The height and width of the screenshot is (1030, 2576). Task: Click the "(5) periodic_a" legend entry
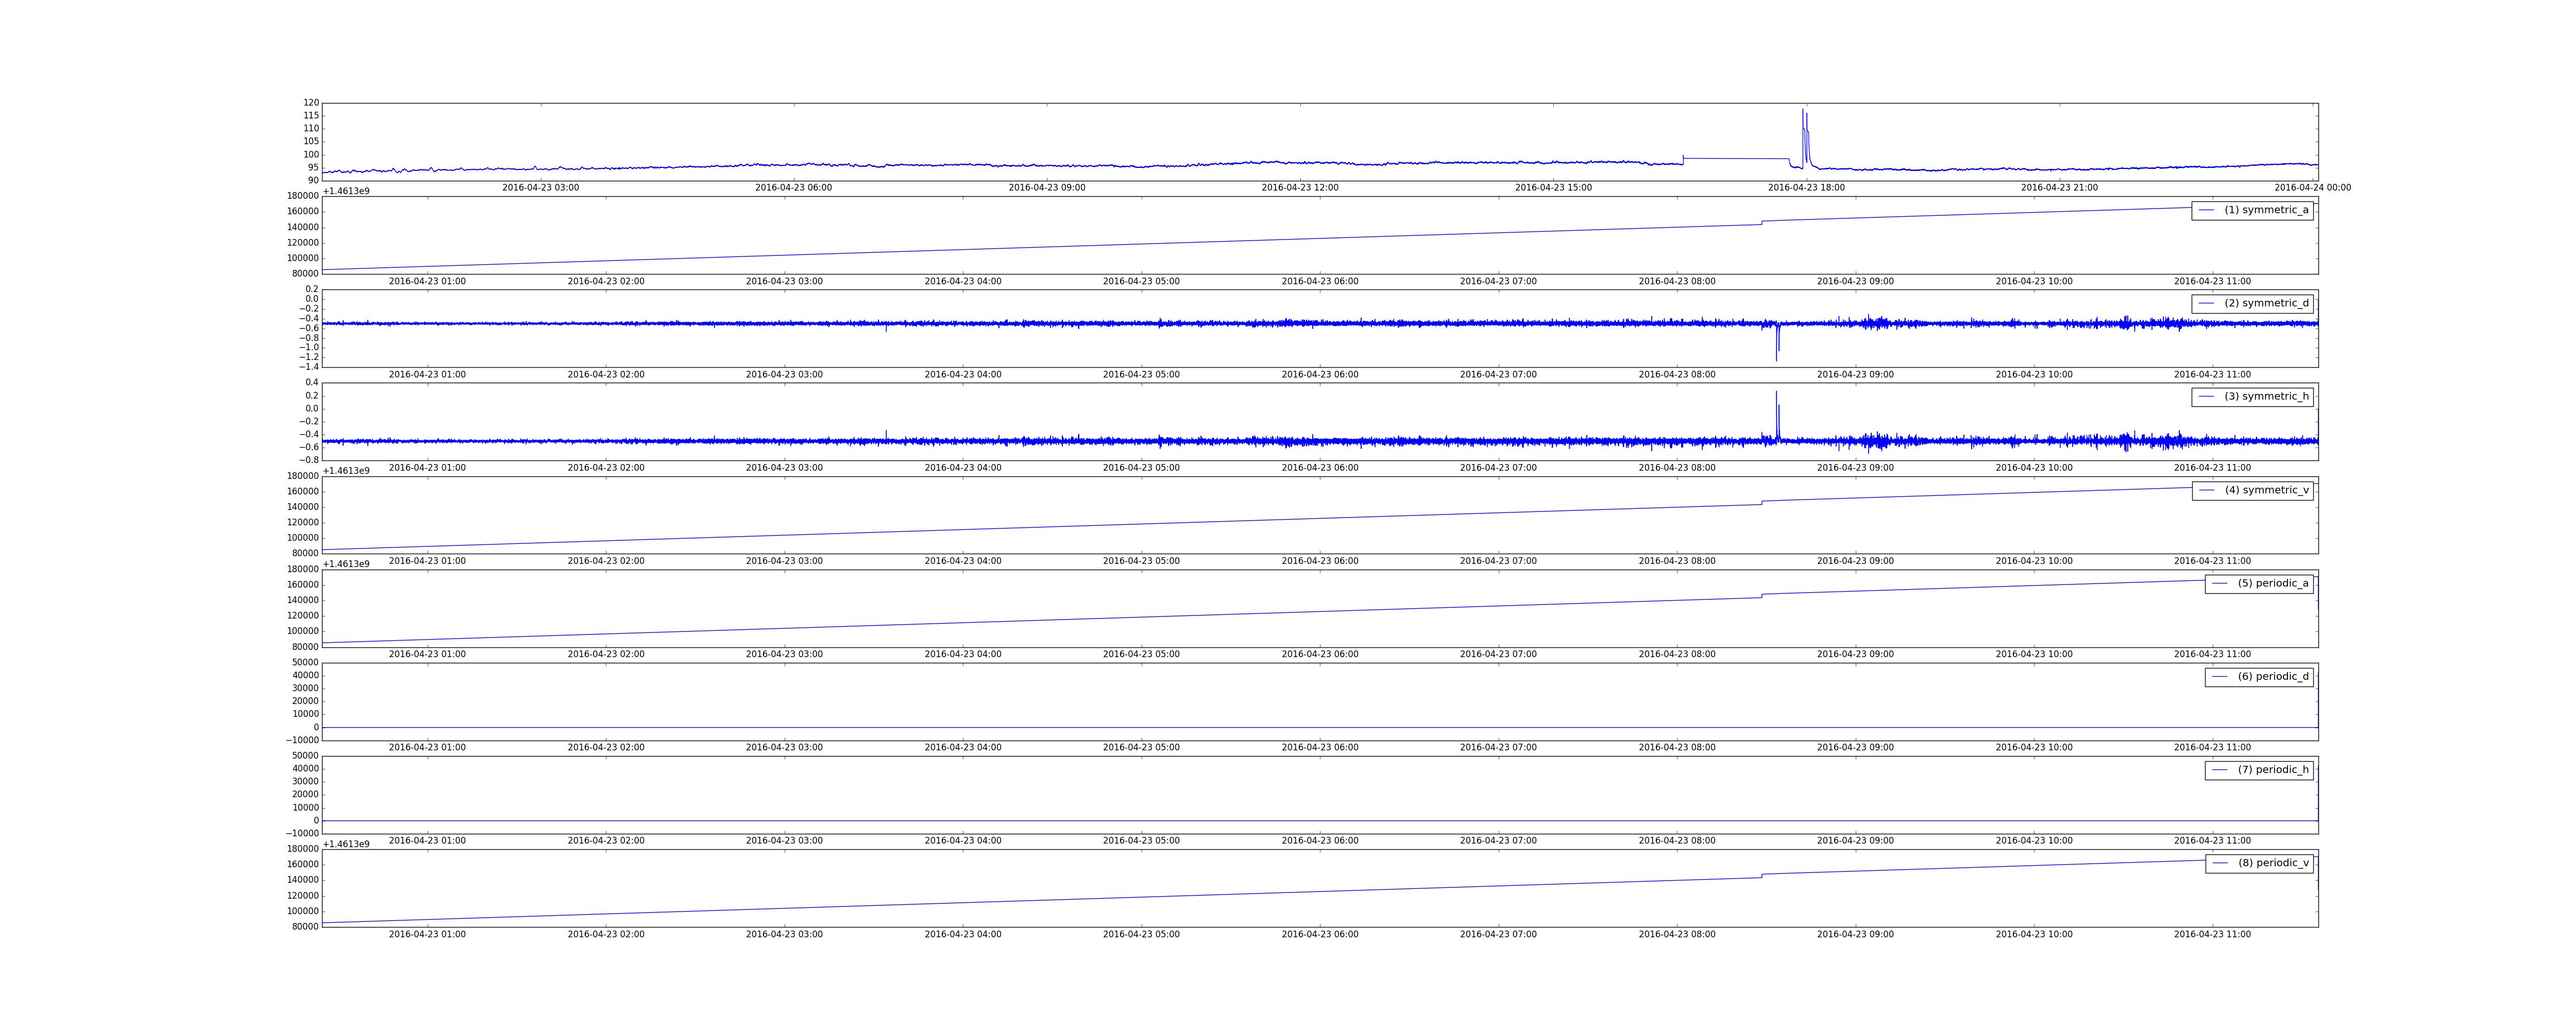(2259, 583)
